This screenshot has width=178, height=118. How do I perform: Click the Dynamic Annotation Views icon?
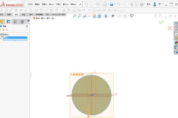pyautogui.click(x=94, y=16)
